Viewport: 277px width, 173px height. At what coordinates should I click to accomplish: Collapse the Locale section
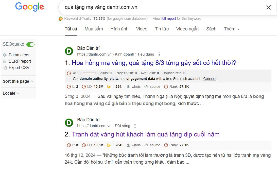(x=11, y=93)
